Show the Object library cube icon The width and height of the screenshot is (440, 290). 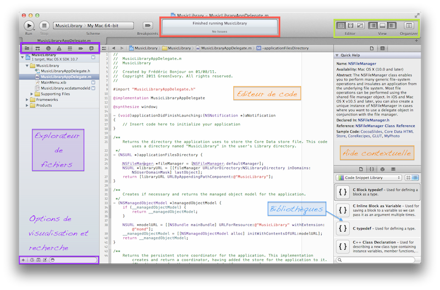(x=383, y=168)
